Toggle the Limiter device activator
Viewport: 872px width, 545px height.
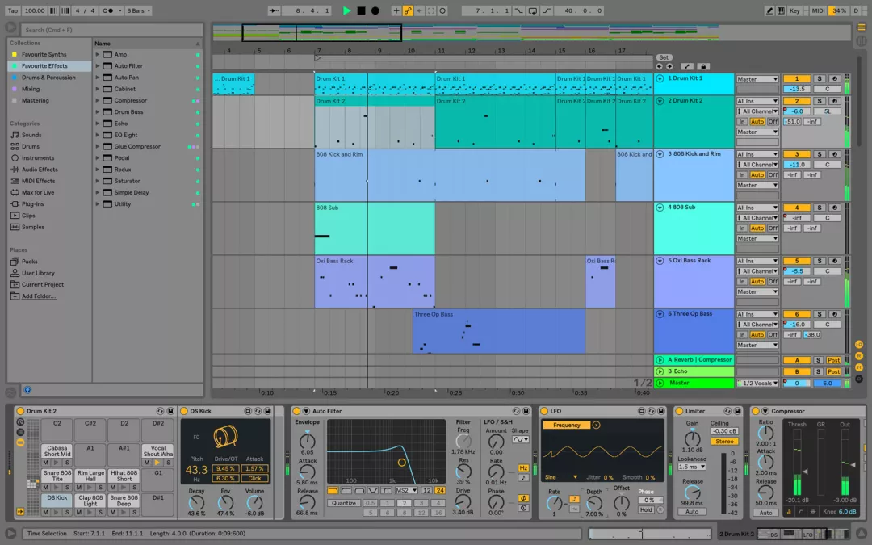(x=679, y=411)
